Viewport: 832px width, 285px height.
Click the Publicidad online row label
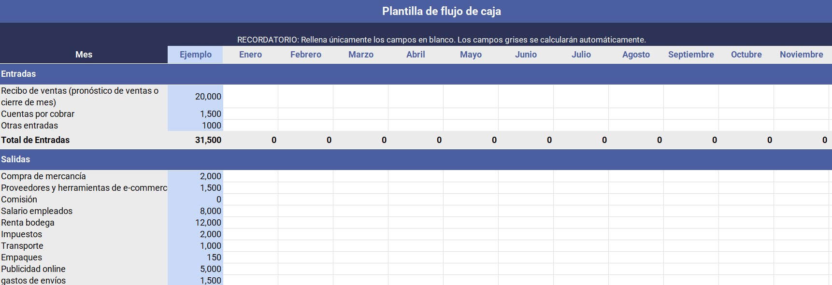33,269
